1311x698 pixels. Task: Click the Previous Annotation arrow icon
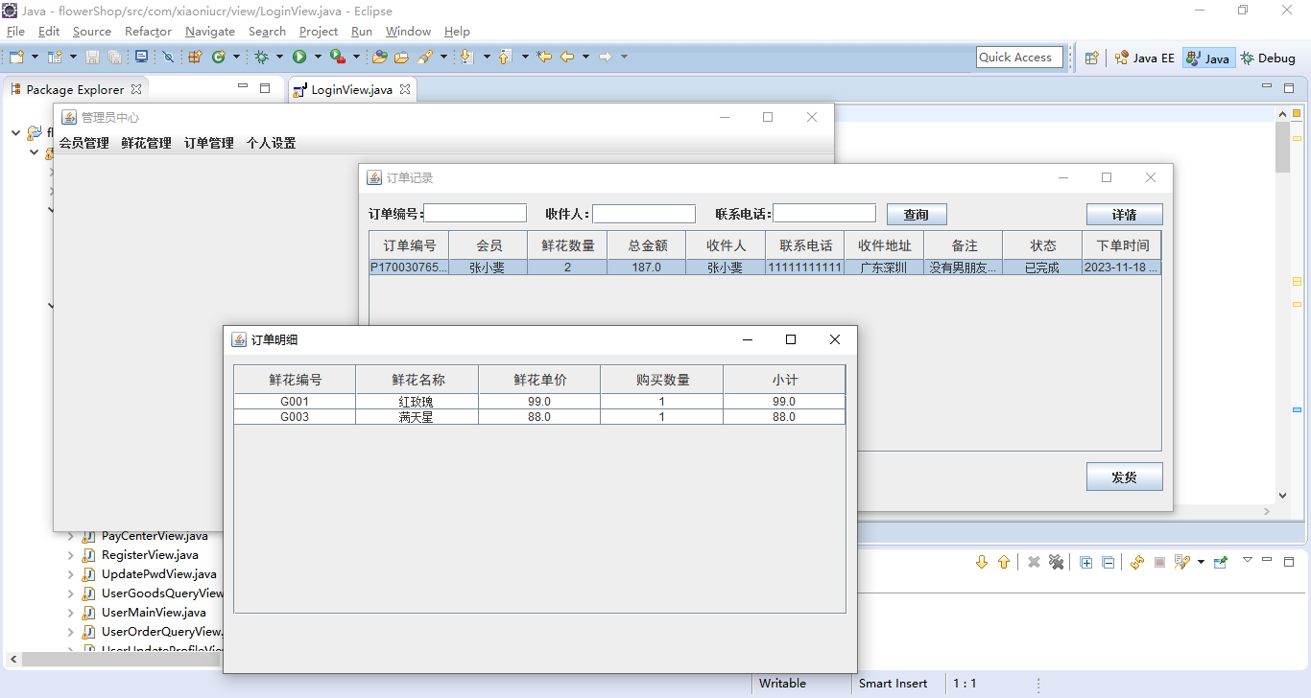click(505, 58)
